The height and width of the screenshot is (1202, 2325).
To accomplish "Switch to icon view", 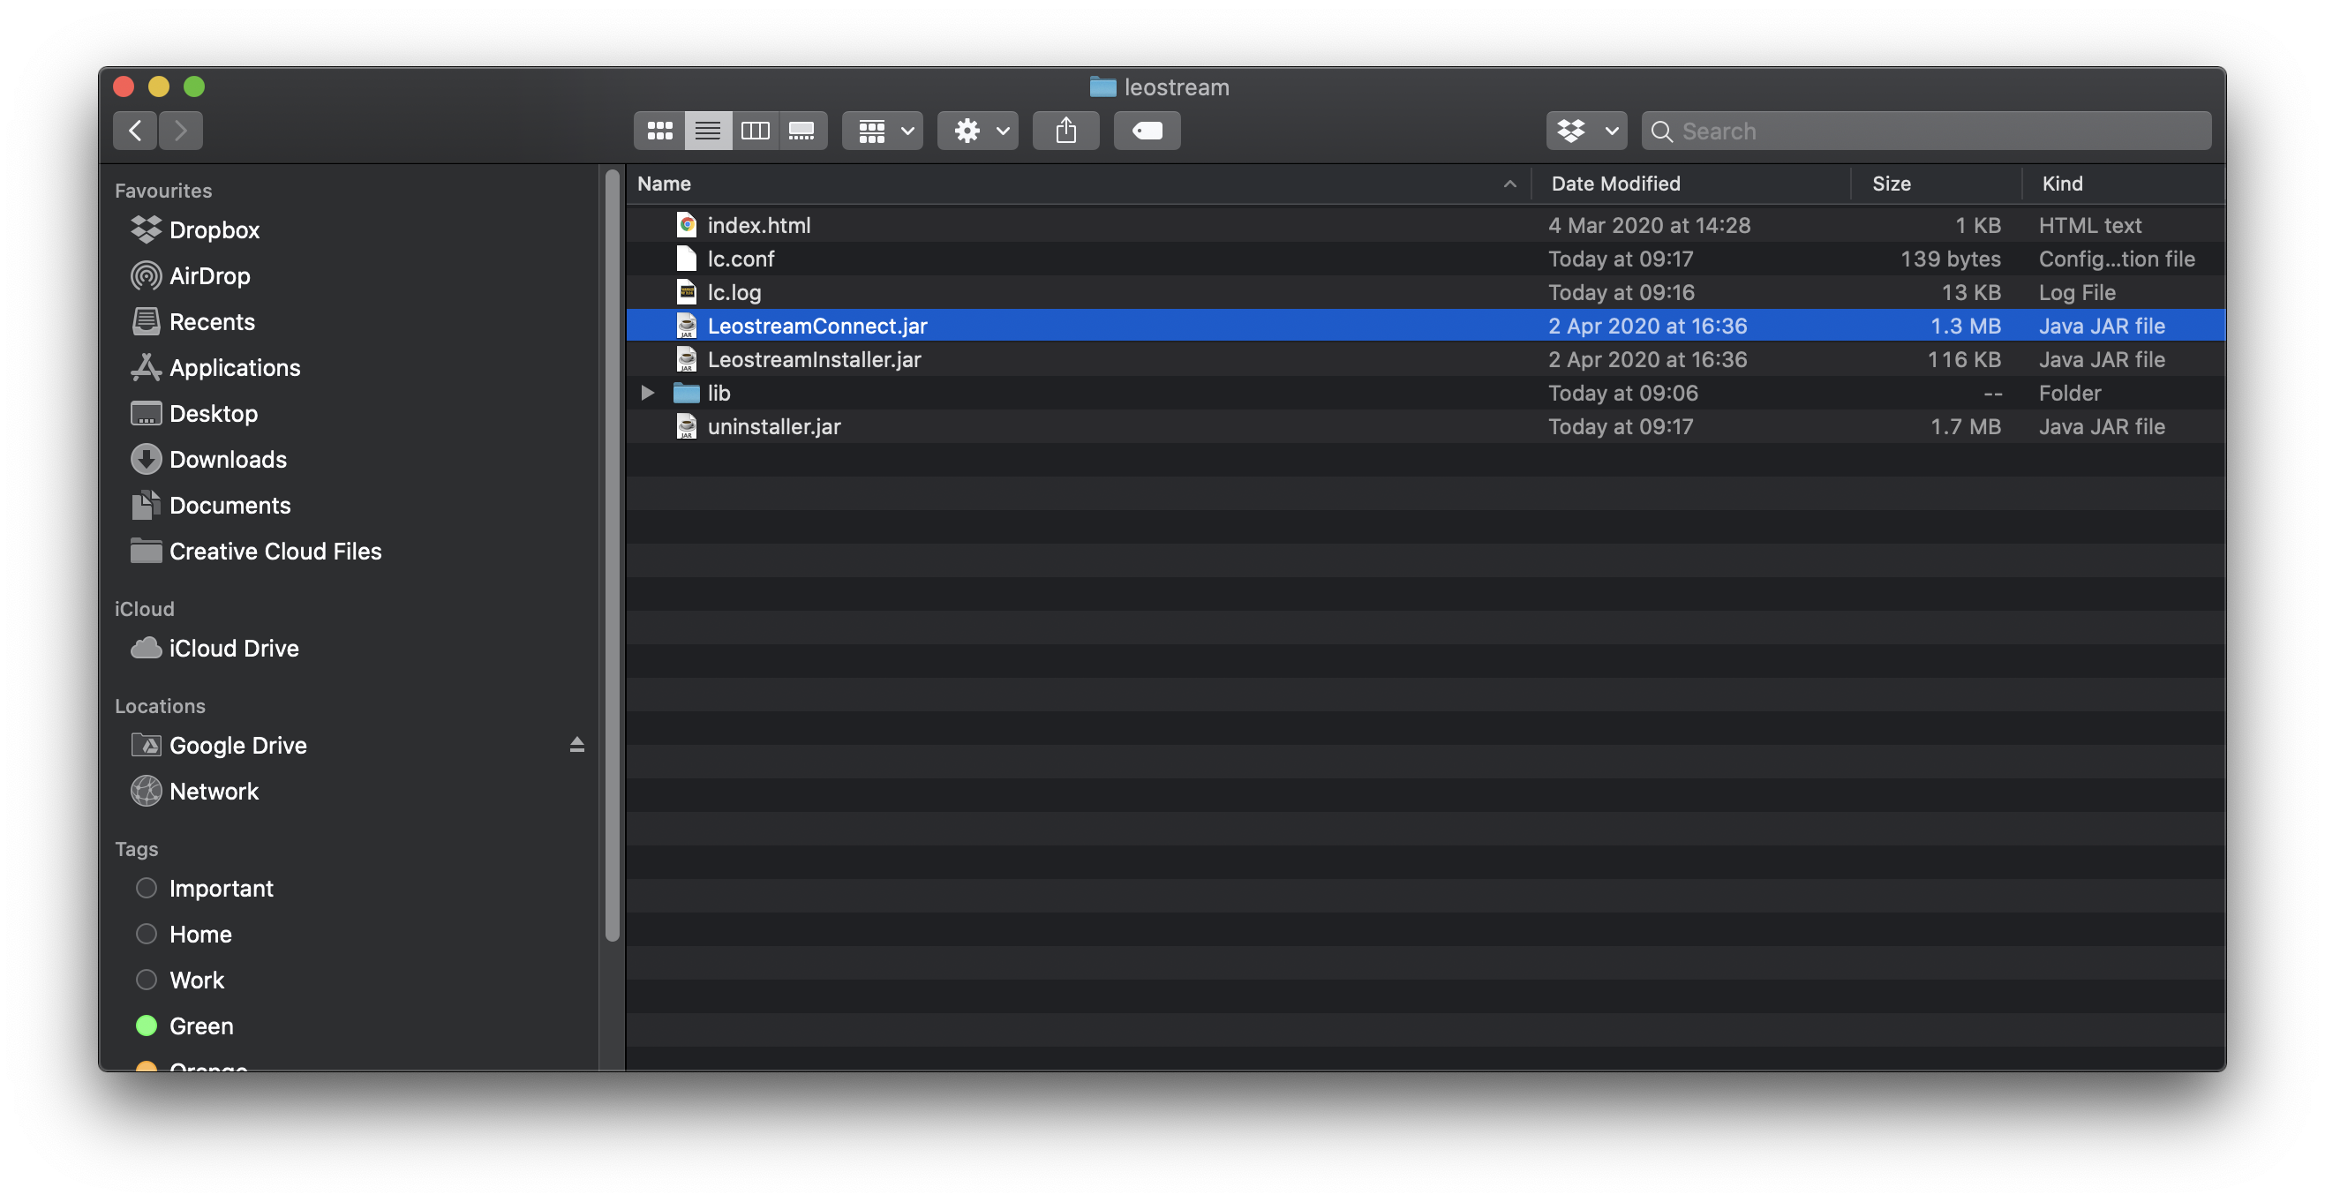I will tap(659, 131).
